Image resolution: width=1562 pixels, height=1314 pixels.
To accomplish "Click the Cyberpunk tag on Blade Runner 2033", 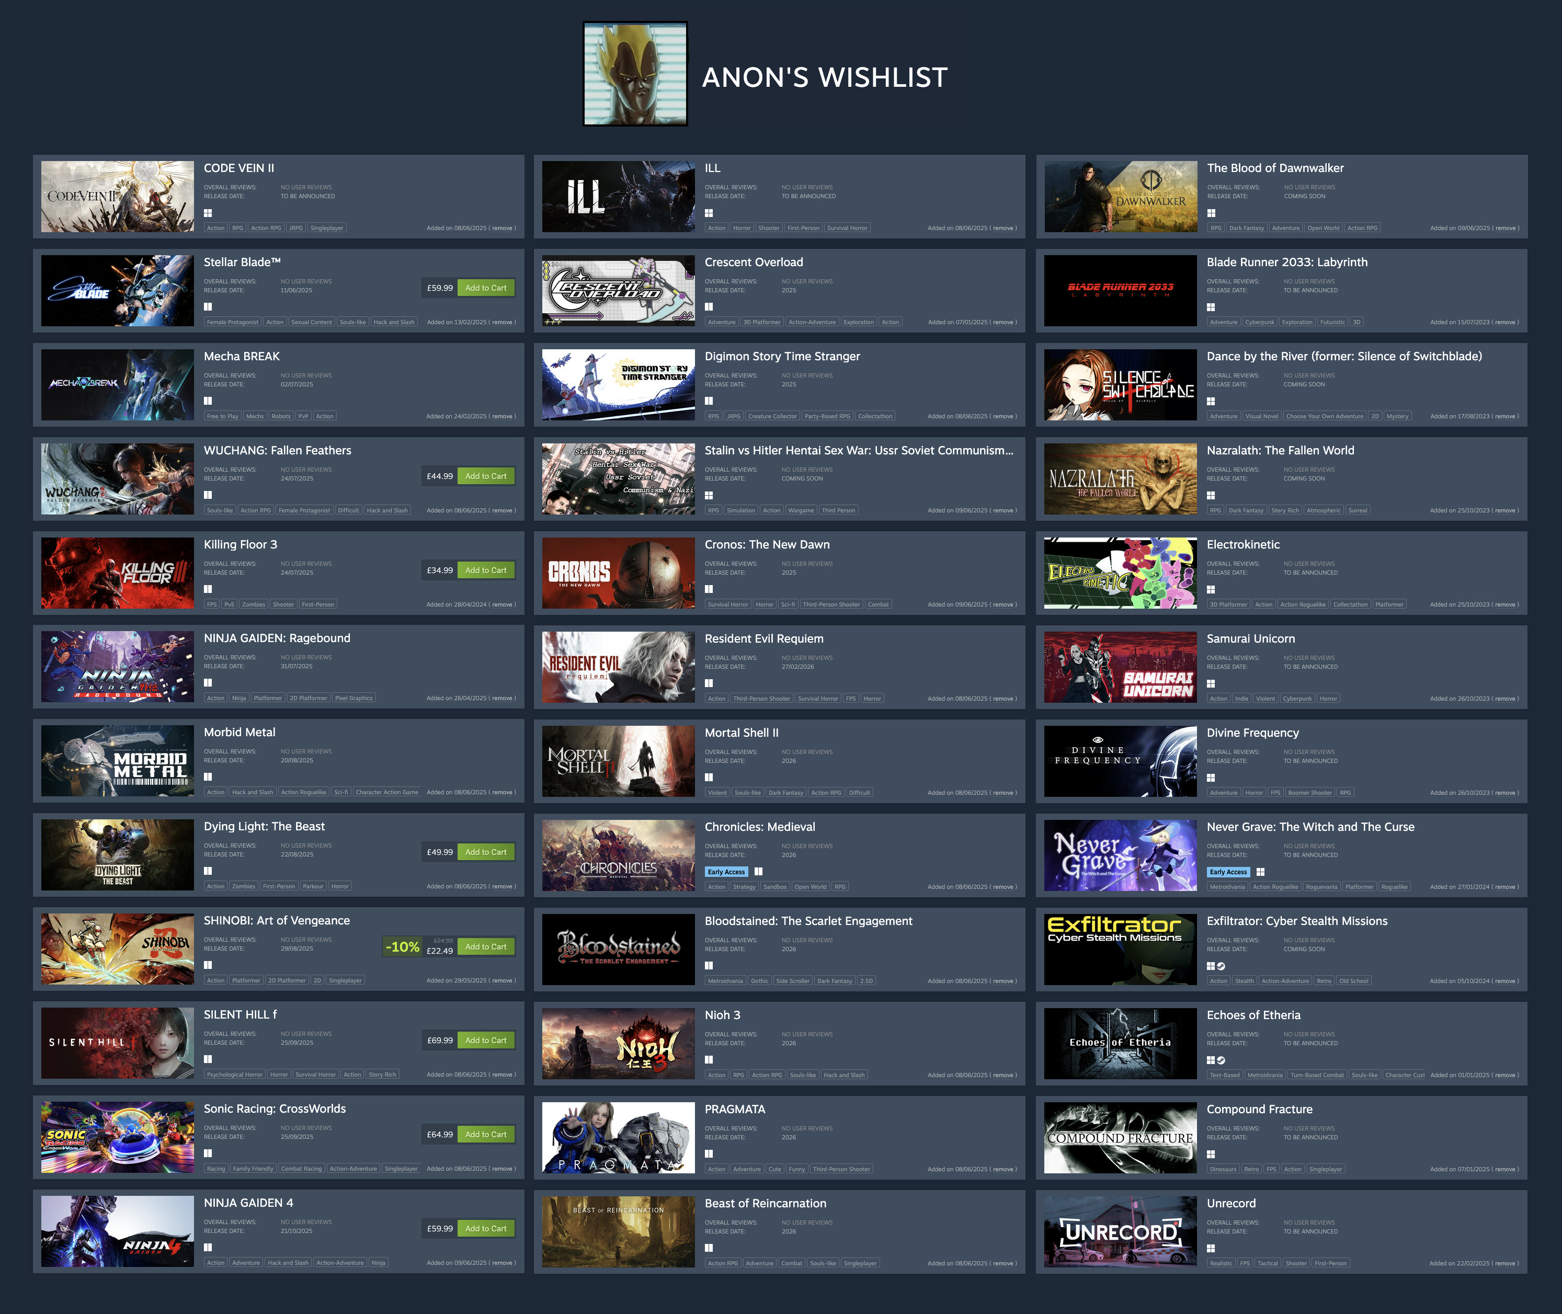I will [x=1260, y=323].
